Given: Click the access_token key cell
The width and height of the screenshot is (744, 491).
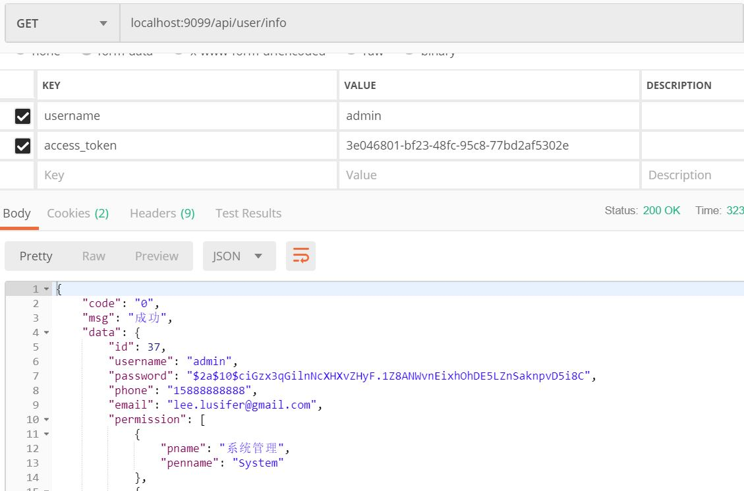Looking at the screenshot, I should [x=187, y=145].
